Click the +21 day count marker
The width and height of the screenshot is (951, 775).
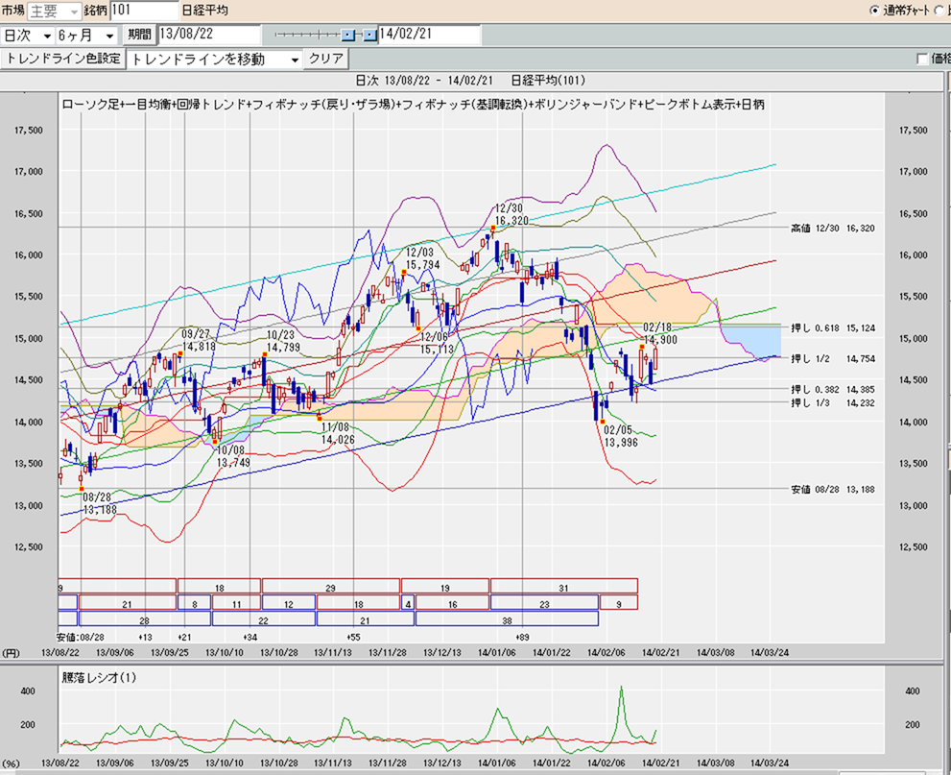[184, 638]
